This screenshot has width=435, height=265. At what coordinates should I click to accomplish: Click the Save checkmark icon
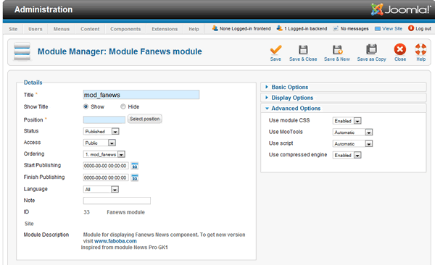point(275,50)
